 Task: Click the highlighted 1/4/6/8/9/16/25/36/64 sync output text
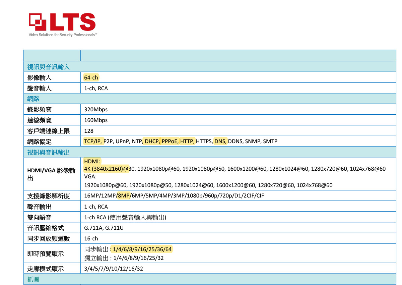point(142,249)
